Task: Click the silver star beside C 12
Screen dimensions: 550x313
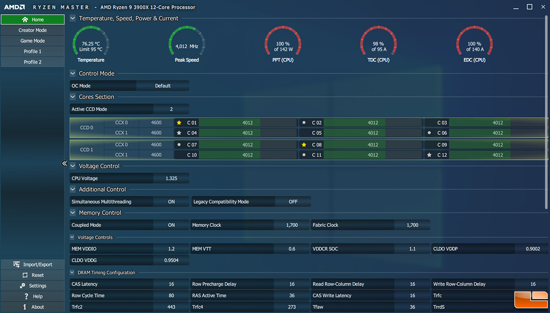Action: click(429, 155)
